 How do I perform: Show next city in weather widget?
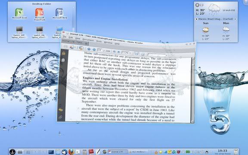[235, 19]
